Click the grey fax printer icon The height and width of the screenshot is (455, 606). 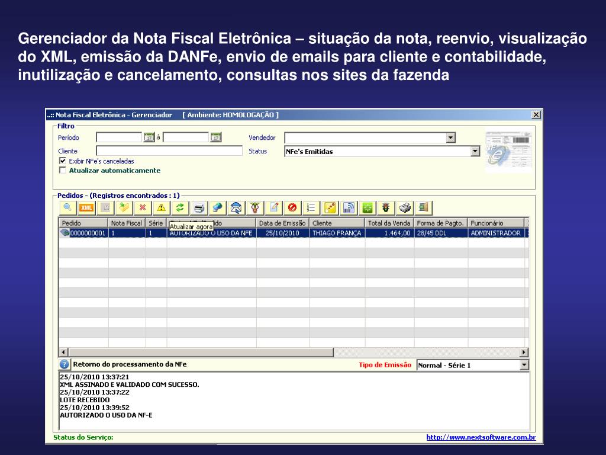[x=405, y=208]
